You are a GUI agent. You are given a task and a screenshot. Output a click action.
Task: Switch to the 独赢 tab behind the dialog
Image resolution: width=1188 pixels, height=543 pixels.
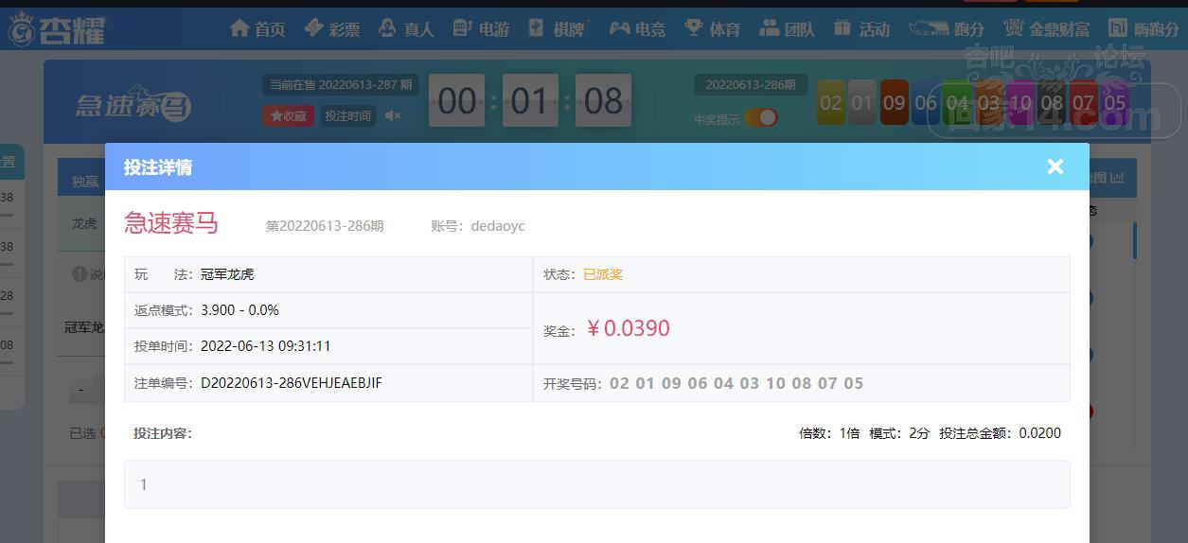(85, 181)
